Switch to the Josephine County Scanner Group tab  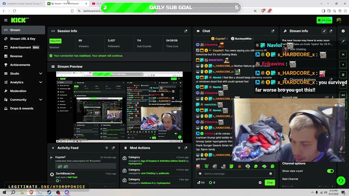coord(22,4)
